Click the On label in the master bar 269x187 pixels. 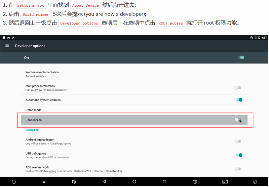click(26, 58)
